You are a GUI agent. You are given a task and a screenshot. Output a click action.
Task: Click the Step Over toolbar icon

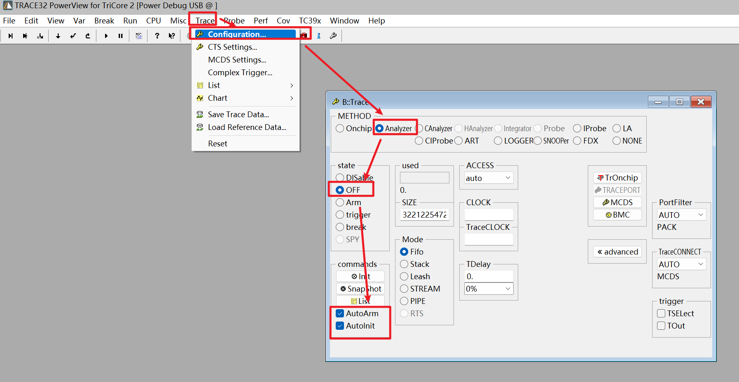coord(25,36)
